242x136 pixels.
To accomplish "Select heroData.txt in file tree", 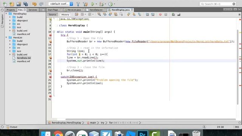I will click(24, 58).
